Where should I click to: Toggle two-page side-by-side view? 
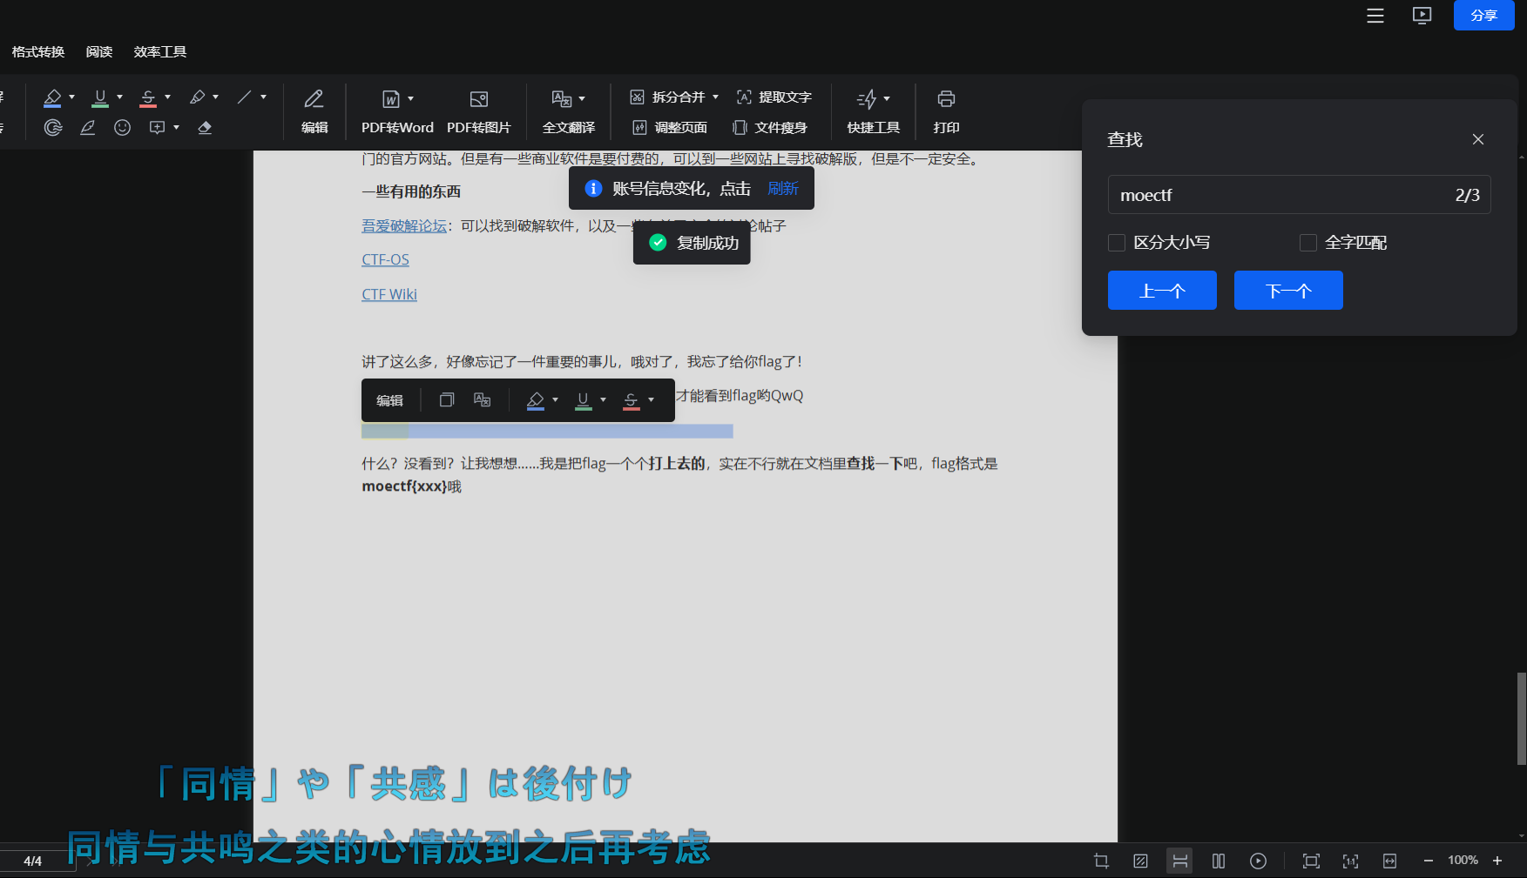point(1219,861)
